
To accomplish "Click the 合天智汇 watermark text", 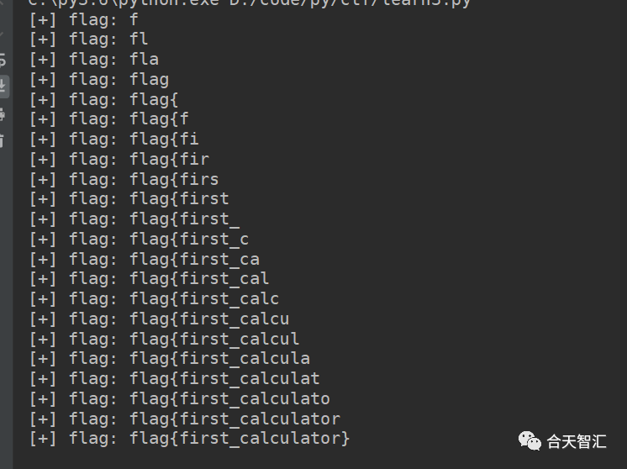I will (x=577, y=440).
